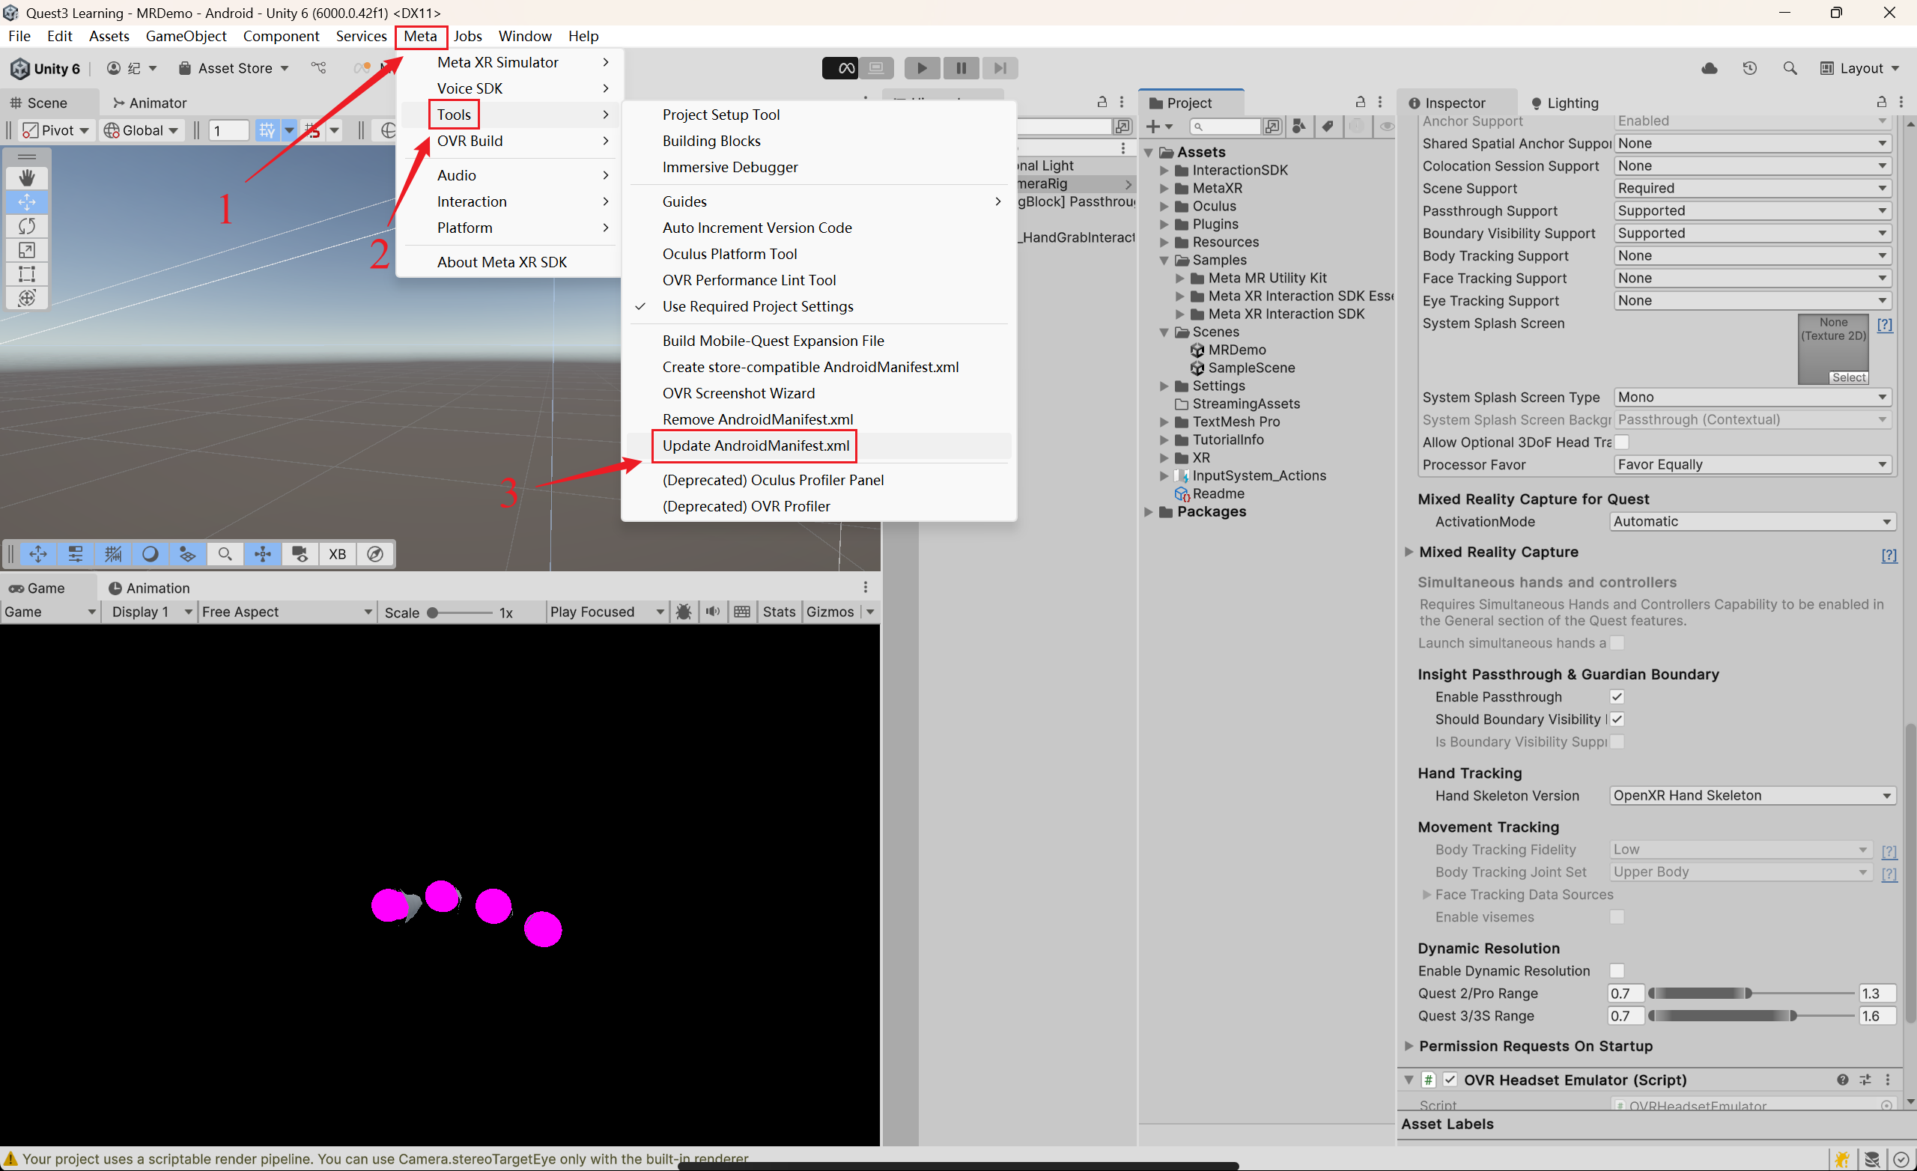Switch to the Lighting tab
1917x1171 pixels.
tap(1564, 103)
